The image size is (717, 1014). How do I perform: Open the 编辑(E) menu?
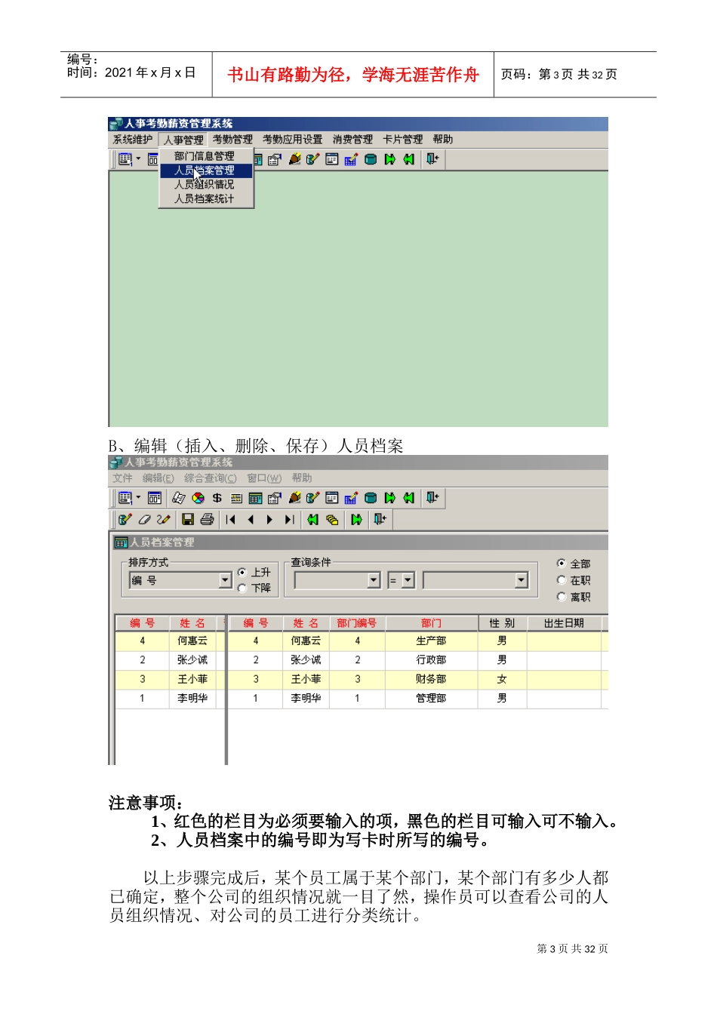158,478
